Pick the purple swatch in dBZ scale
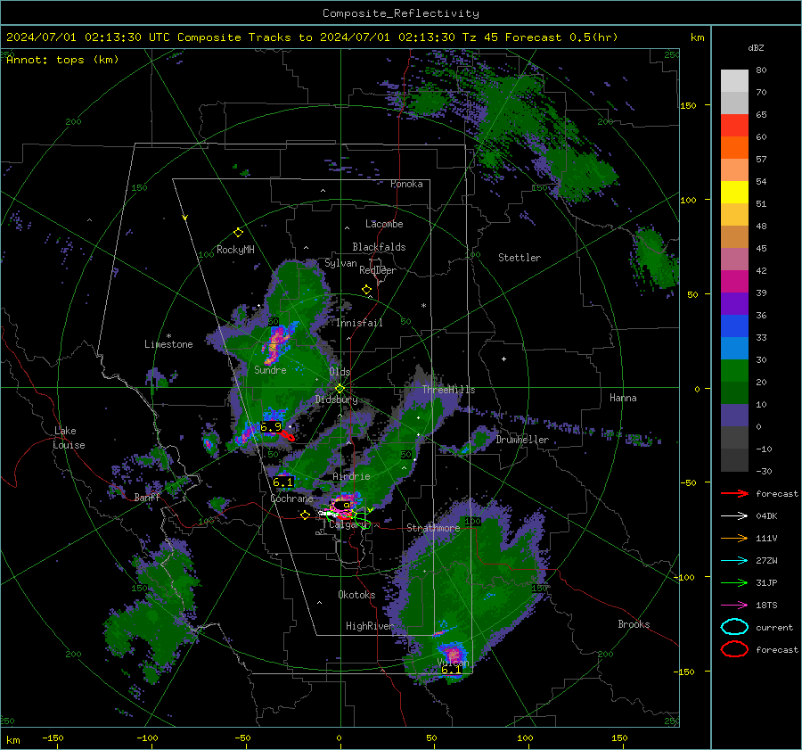Image resolution: width=802 pixels, height=750 pixels. [734, 304]
